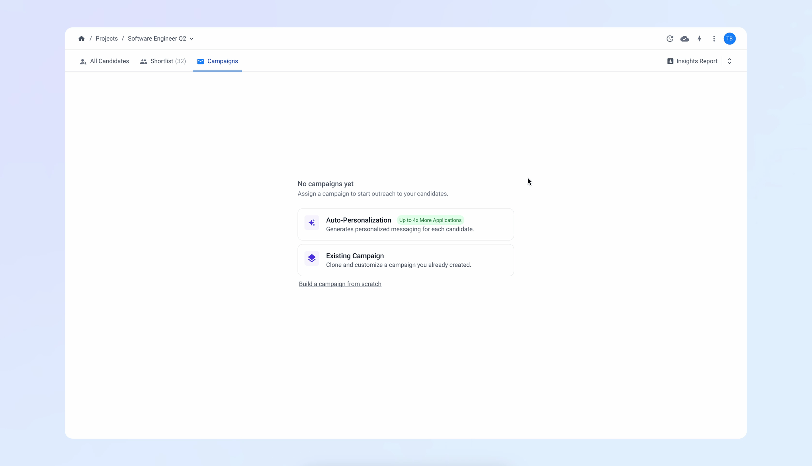
Task: Click the Auto-Personalization sparkle icon
Action: click(x=312, y=223)
